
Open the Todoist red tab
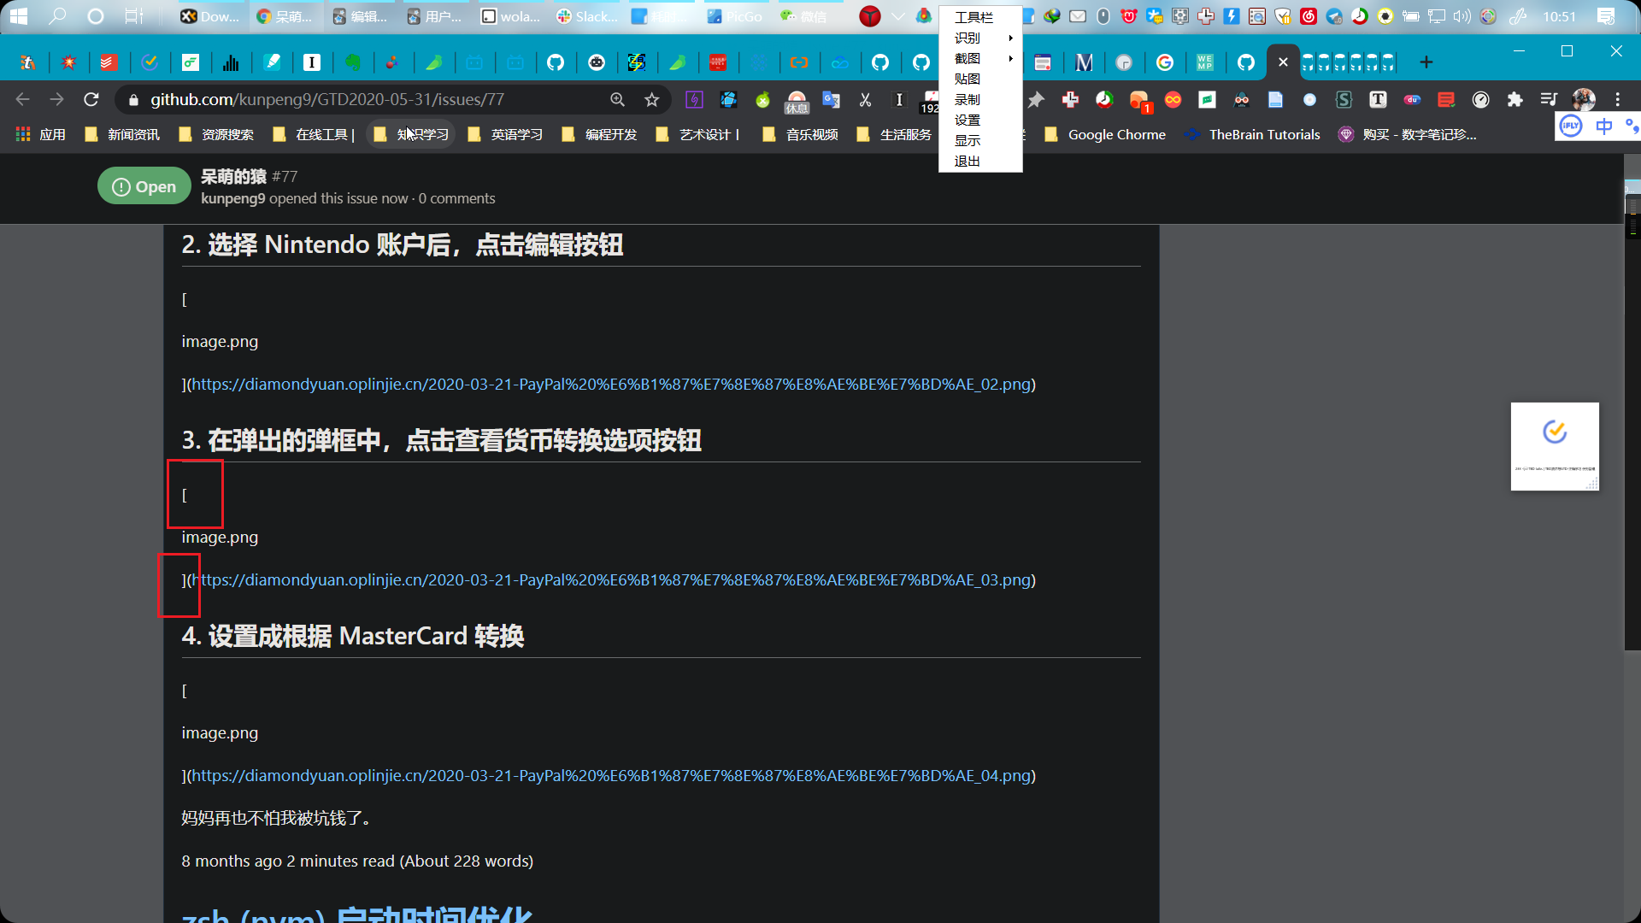[x=109, y=62]
